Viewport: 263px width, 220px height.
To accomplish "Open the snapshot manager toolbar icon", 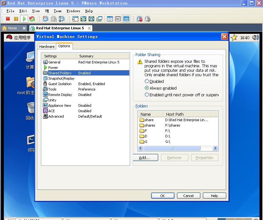I will (x=61, y=19).
